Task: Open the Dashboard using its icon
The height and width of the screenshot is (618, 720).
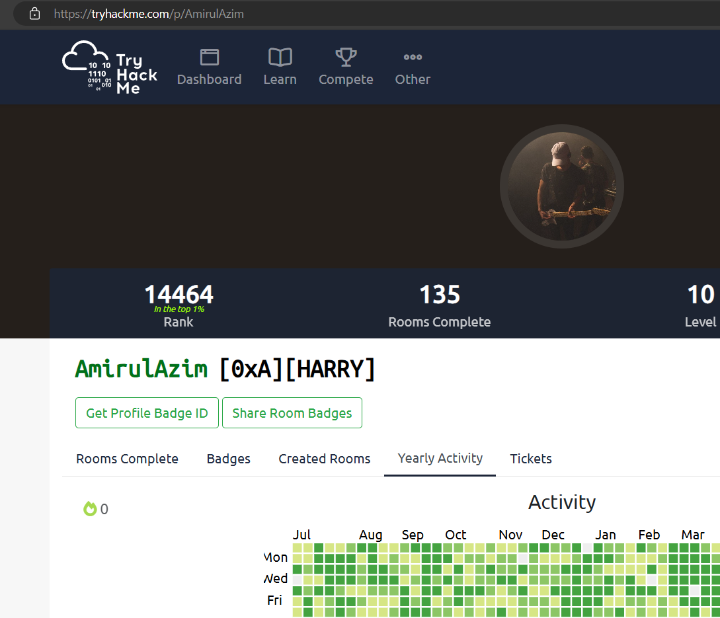Action: click(209, 58)
